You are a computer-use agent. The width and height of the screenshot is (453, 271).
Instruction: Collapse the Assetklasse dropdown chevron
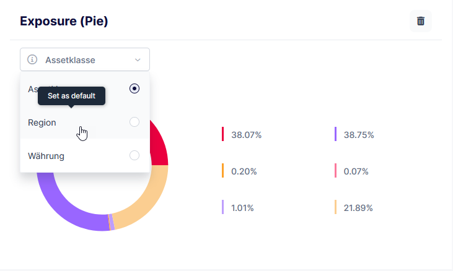[x=138, y=60]
